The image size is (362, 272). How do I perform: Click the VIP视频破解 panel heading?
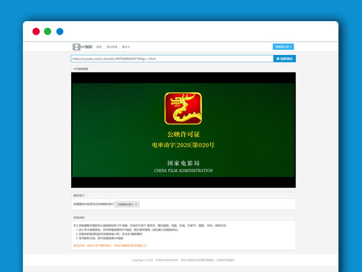coord(81,69)
